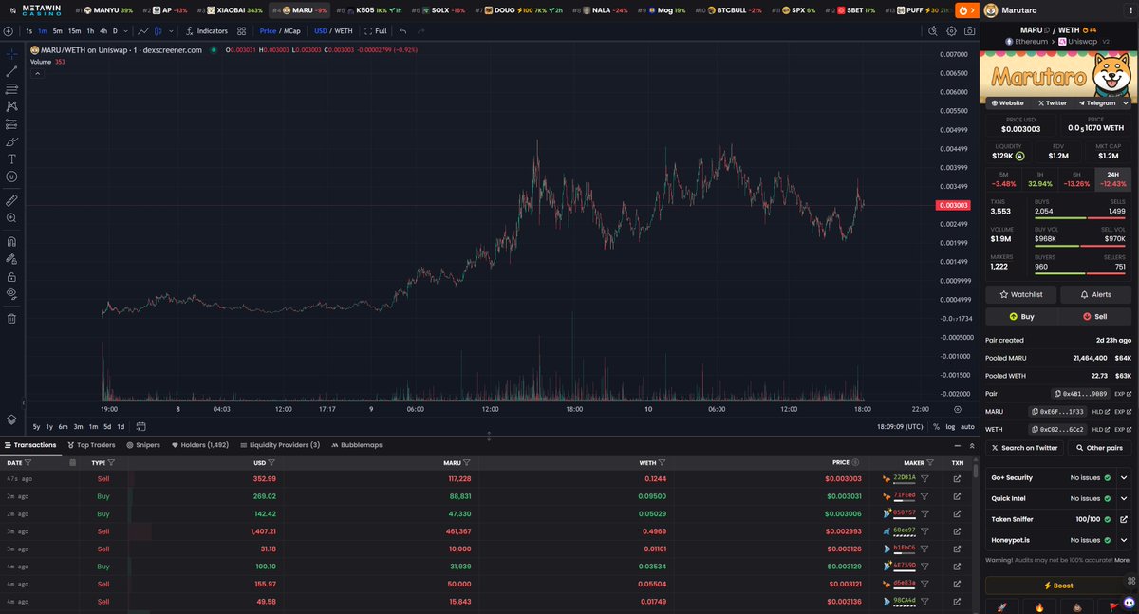Click the green Buy button

1021,316
